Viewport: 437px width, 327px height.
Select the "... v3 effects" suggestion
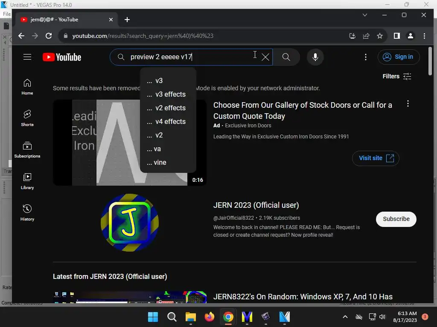point(168,94)
